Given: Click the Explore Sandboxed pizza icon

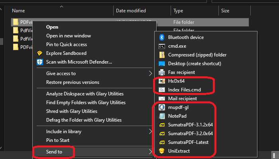Looking at the screenshot, I should (x=39, y=53).
